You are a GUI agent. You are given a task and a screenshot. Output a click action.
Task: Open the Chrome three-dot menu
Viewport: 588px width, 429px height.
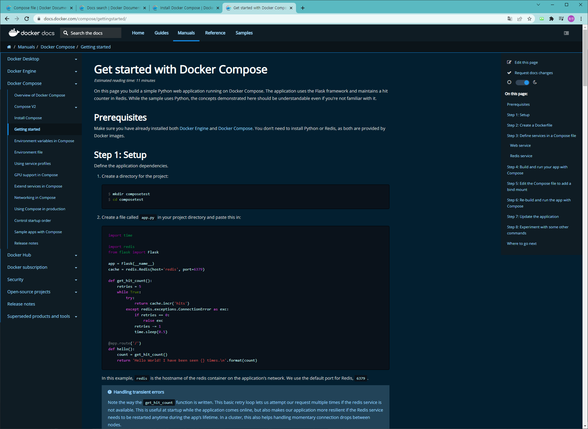click(x=581, y=19)
